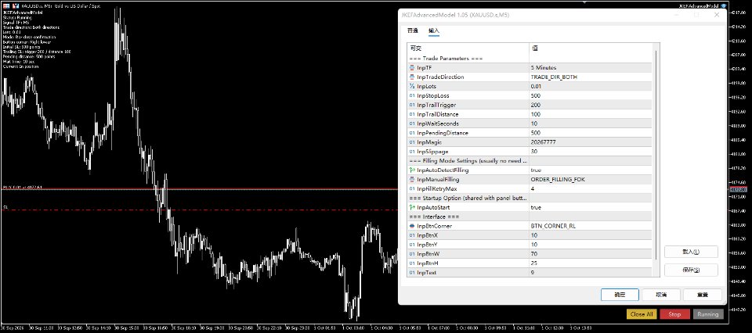Click the boolean icon beside InpAutoDetectFilling
This screenshot has width=752, height=333.
coord(412,170)
